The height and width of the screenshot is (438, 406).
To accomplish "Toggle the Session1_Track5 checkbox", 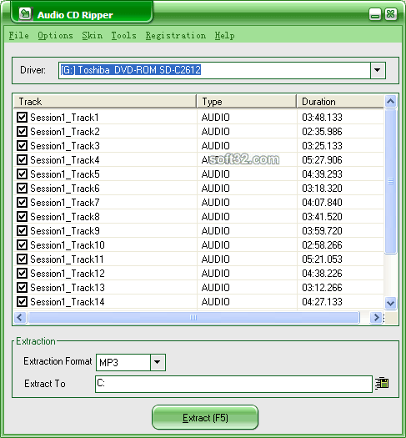I will pos(22,174).
